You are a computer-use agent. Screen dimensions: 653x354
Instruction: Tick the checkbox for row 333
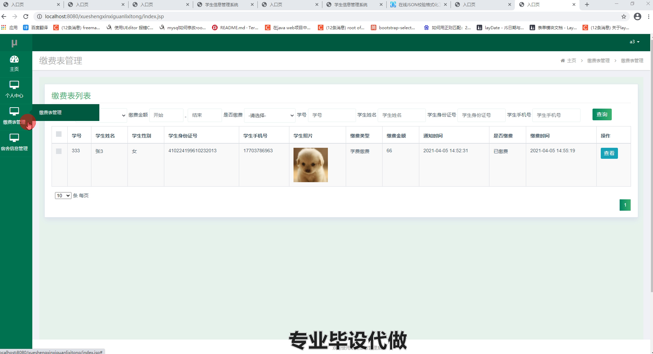59,151
